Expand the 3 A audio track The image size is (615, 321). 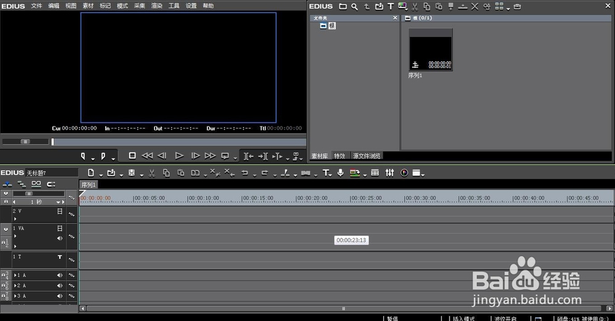[15, 296]
